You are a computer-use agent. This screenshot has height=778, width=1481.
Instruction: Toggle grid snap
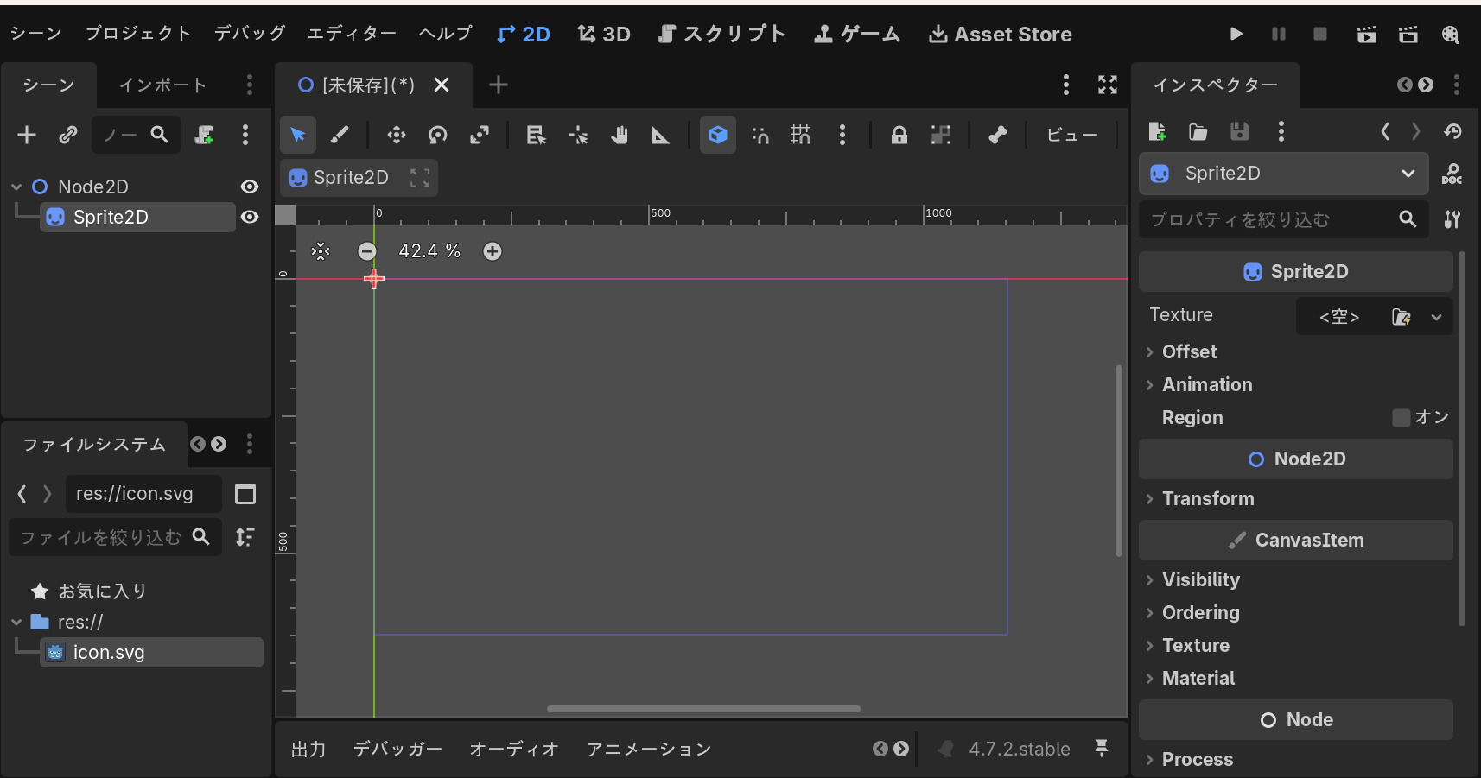pyautogui.click(x=801, y=135)
